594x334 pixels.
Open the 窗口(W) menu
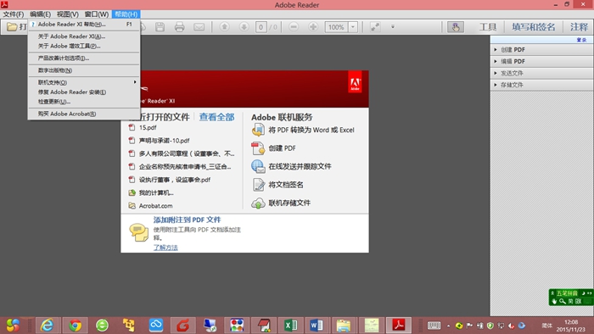(x=96, y=14)
